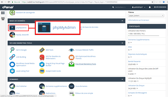
Task: Click the search magnifier icon
Action: click(x=113, y=7)
